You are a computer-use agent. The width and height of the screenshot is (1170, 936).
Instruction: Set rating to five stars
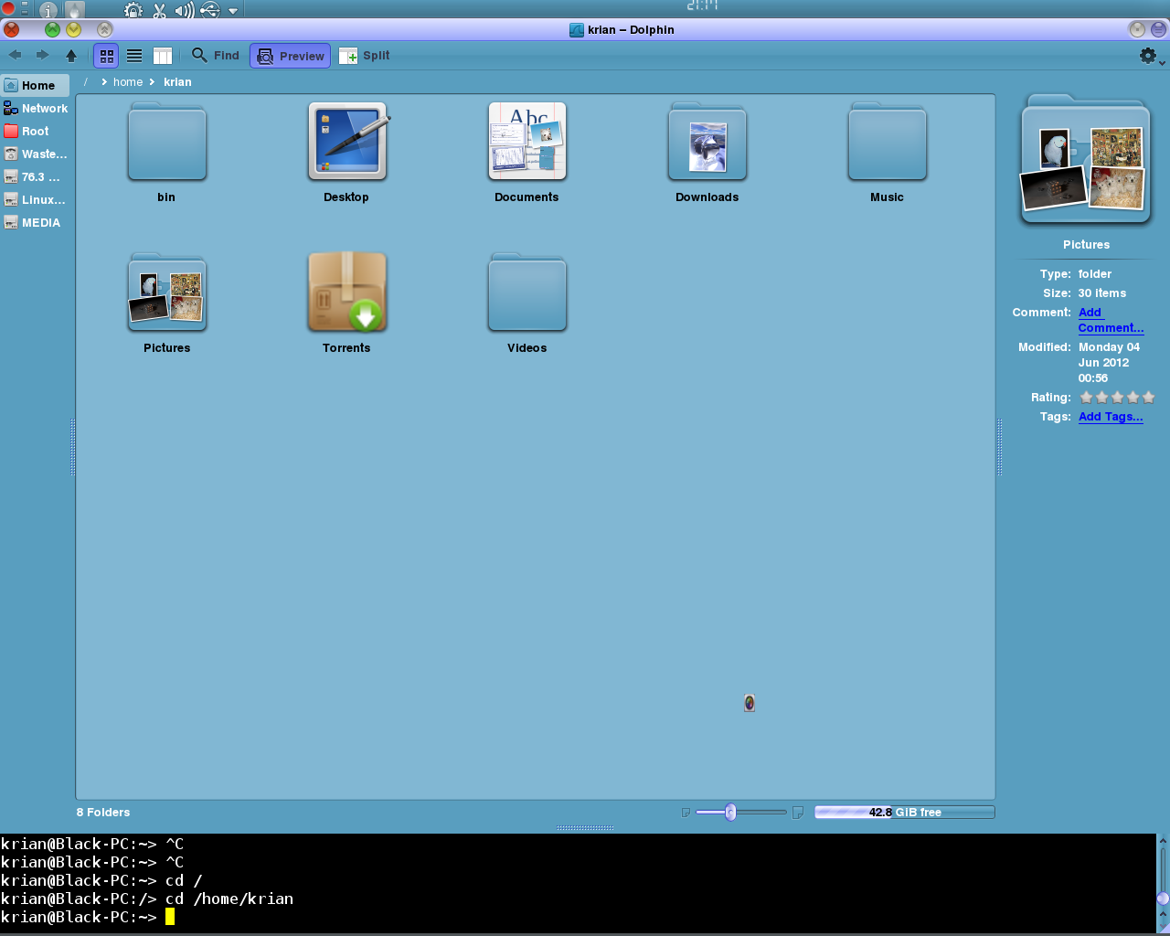tap(1148, 398)
